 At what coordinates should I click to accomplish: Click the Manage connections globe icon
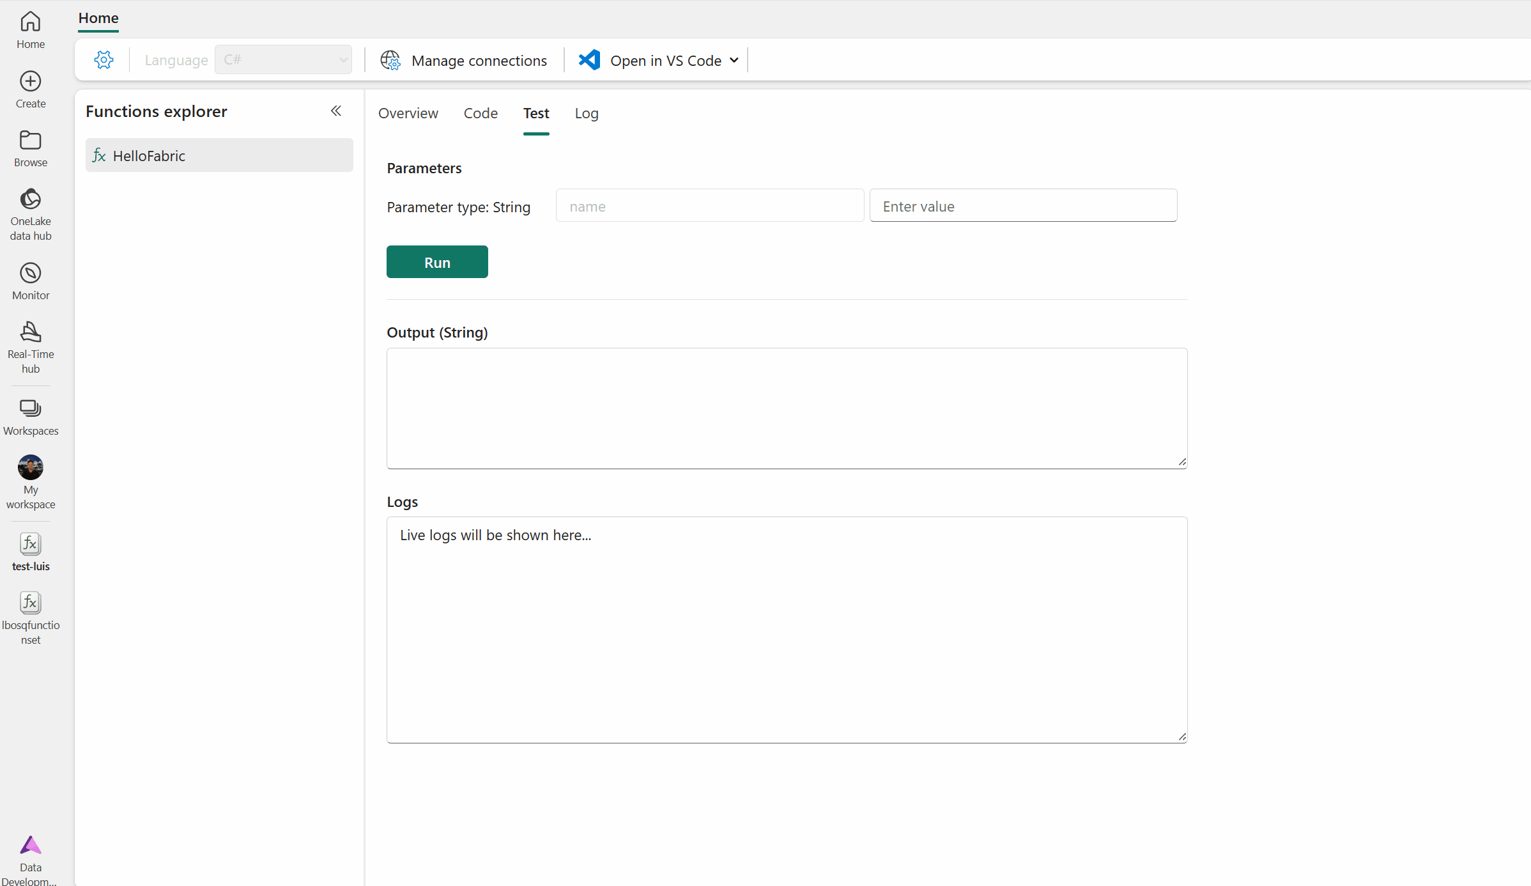(x=390, y=60)
